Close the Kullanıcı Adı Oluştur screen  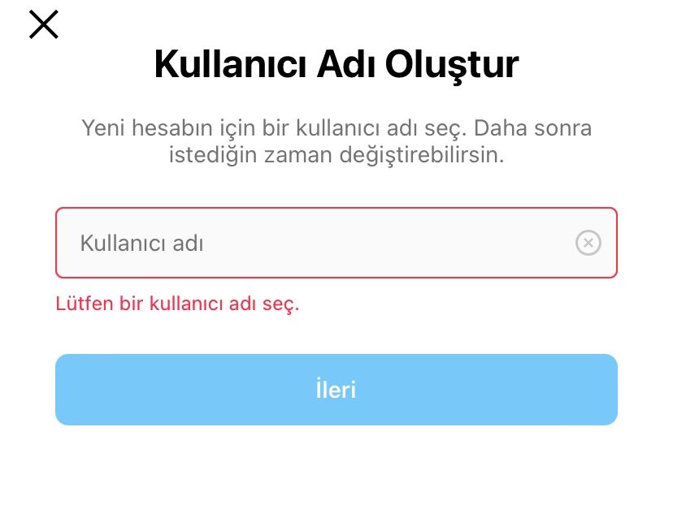44,24
